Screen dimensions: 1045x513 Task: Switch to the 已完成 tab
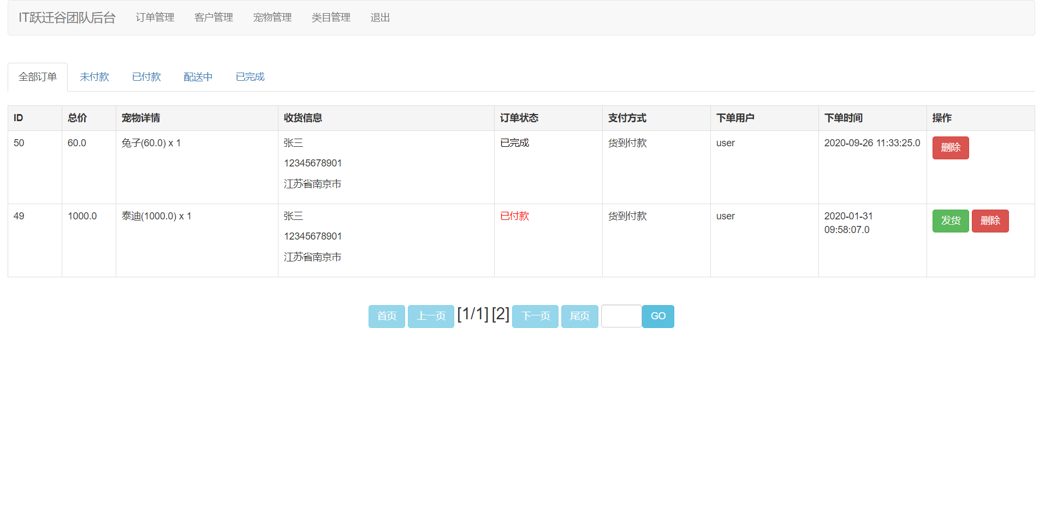(250, 77)
